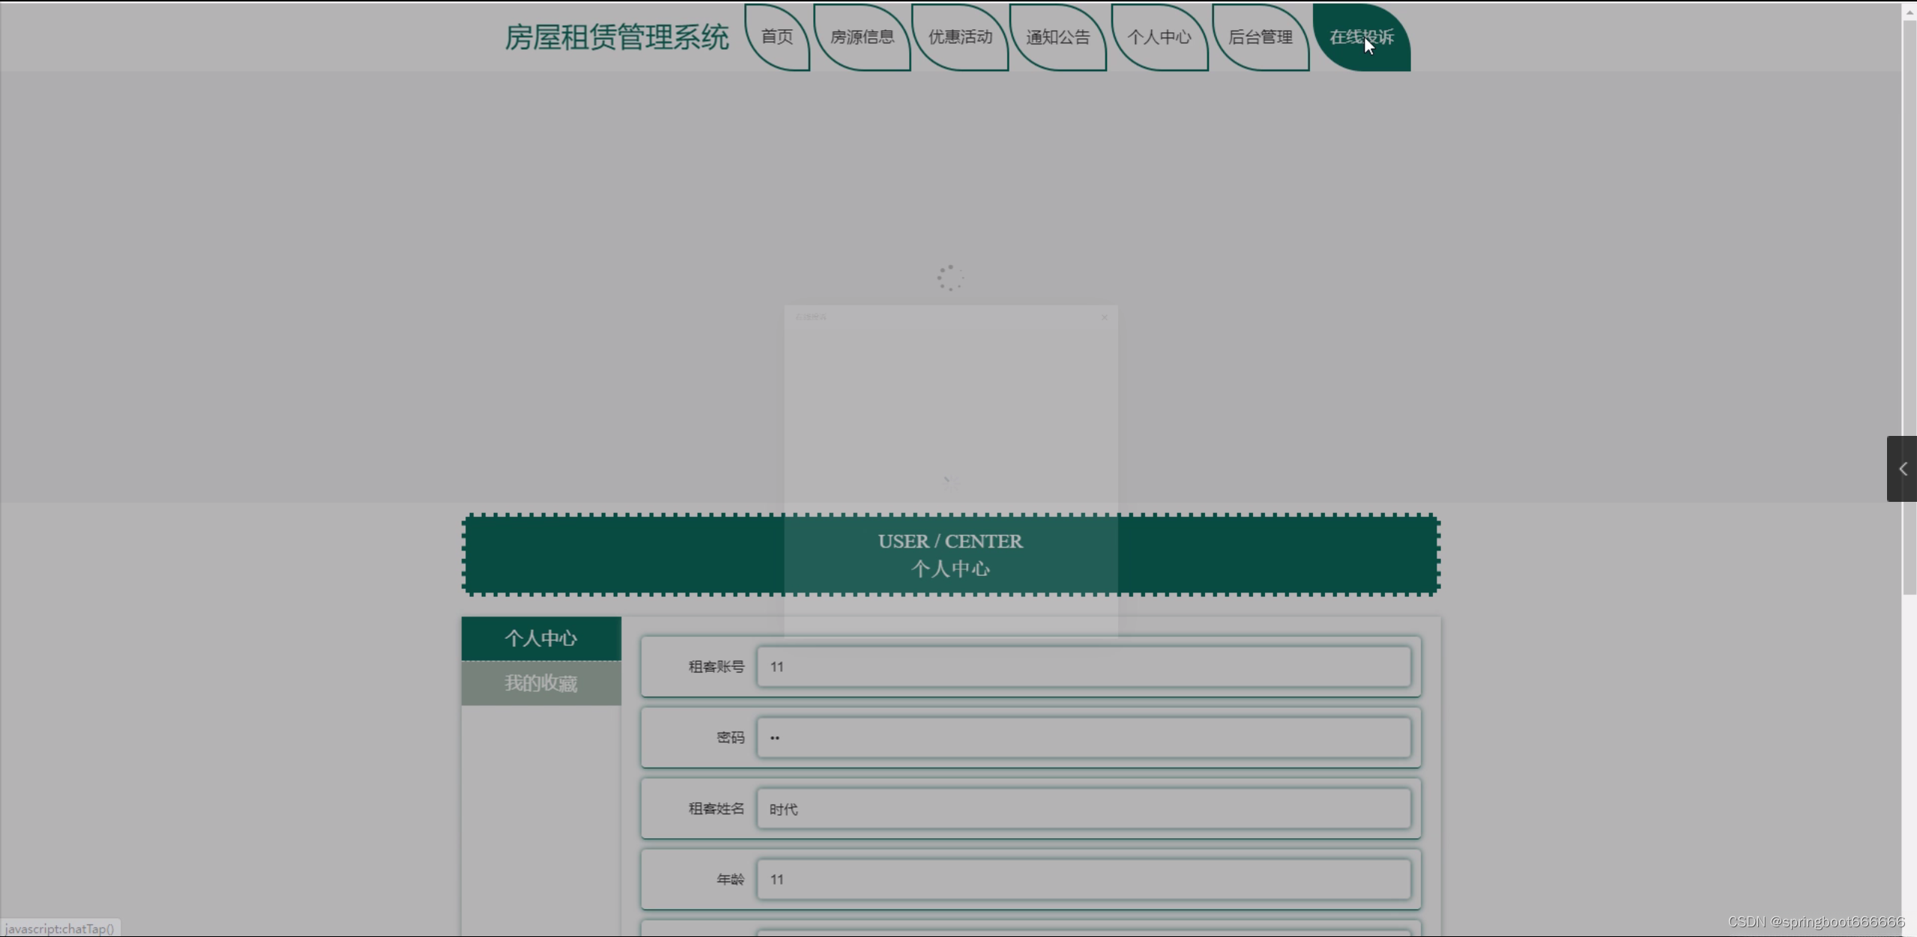
Task: Click the dotted loading spinner
Action: (950, 278)
